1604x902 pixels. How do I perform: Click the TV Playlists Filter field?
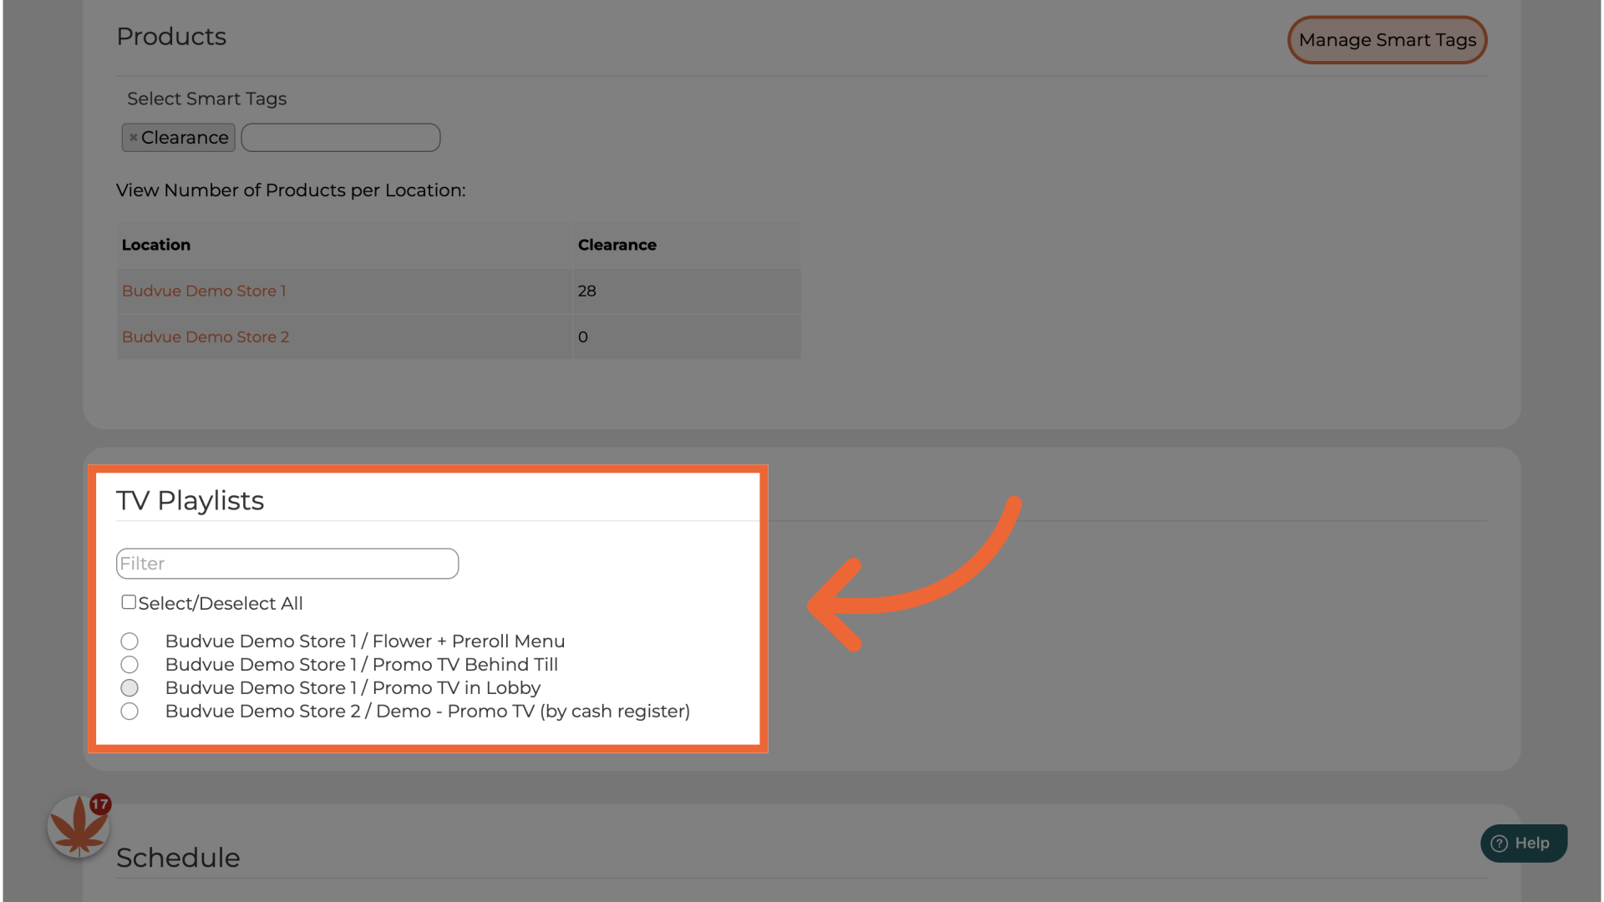pos(287,564)
